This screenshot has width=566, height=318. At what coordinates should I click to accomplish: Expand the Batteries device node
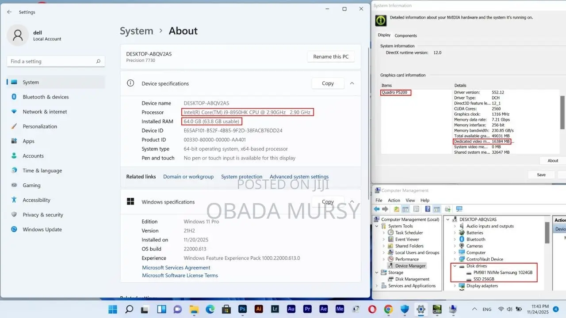click(x=455, y=233)
